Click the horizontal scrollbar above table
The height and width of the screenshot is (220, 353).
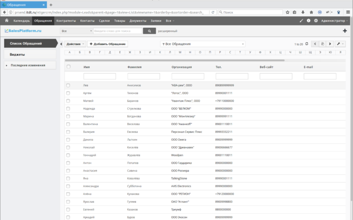(175, 60)
